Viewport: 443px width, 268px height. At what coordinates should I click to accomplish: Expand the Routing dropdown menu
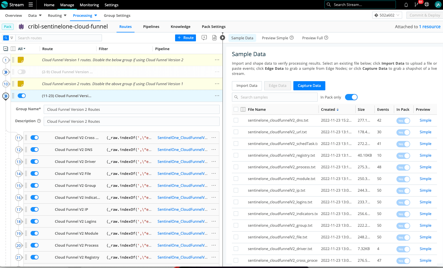[57, 15]
